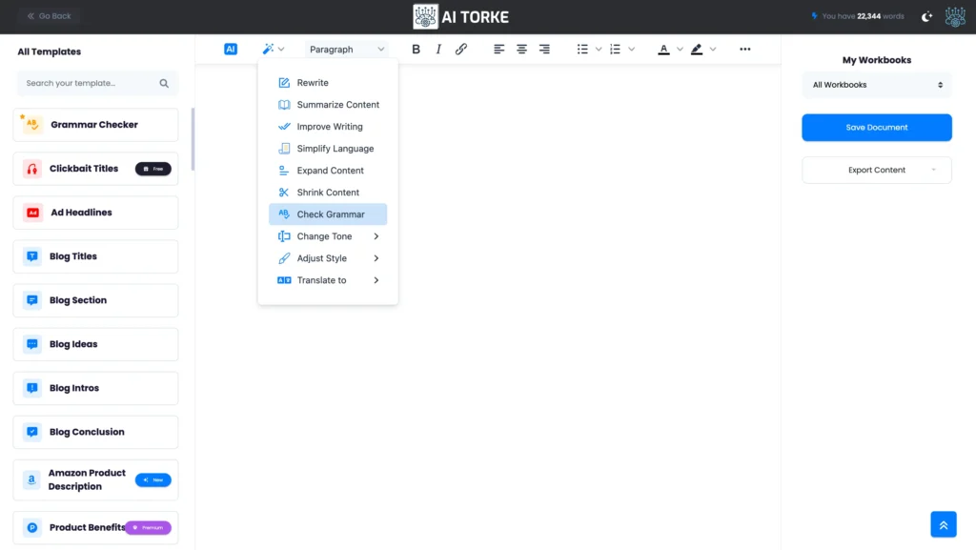Open the Grammar Checker template
This screenshot has width=976, height=550.
(x=94, y=124)
